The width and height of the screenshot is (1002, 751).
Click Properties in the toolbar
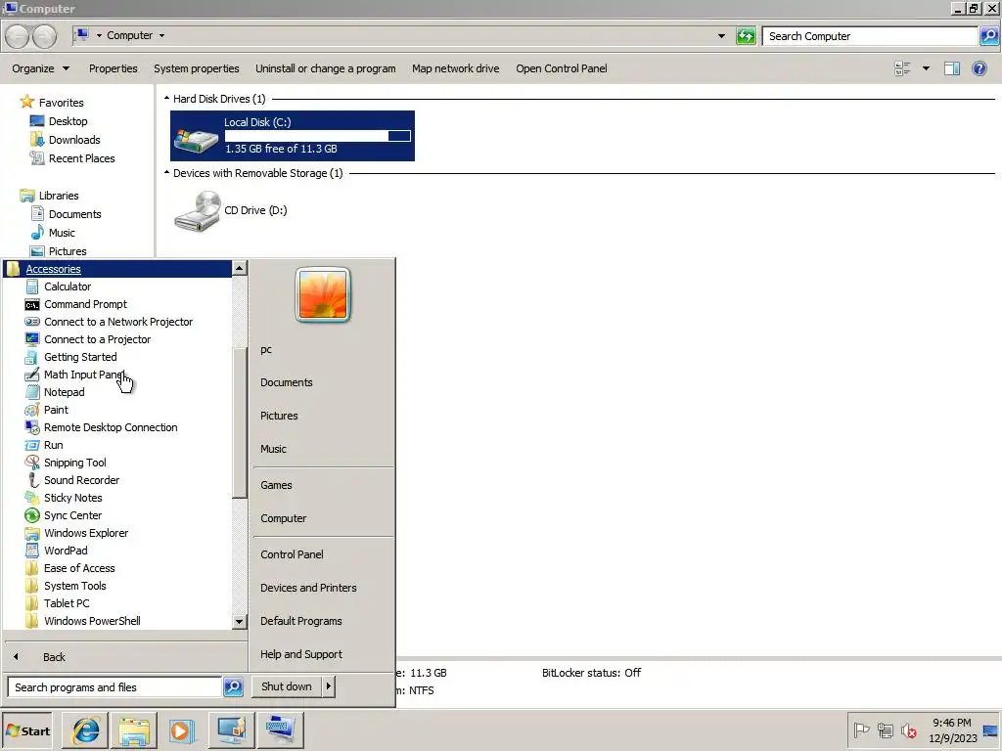114,68
